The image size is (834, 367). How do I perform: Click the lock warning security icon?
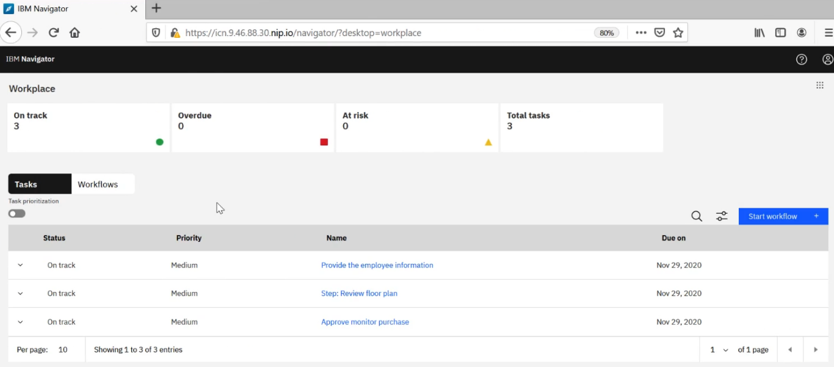(x=175, y=33)
